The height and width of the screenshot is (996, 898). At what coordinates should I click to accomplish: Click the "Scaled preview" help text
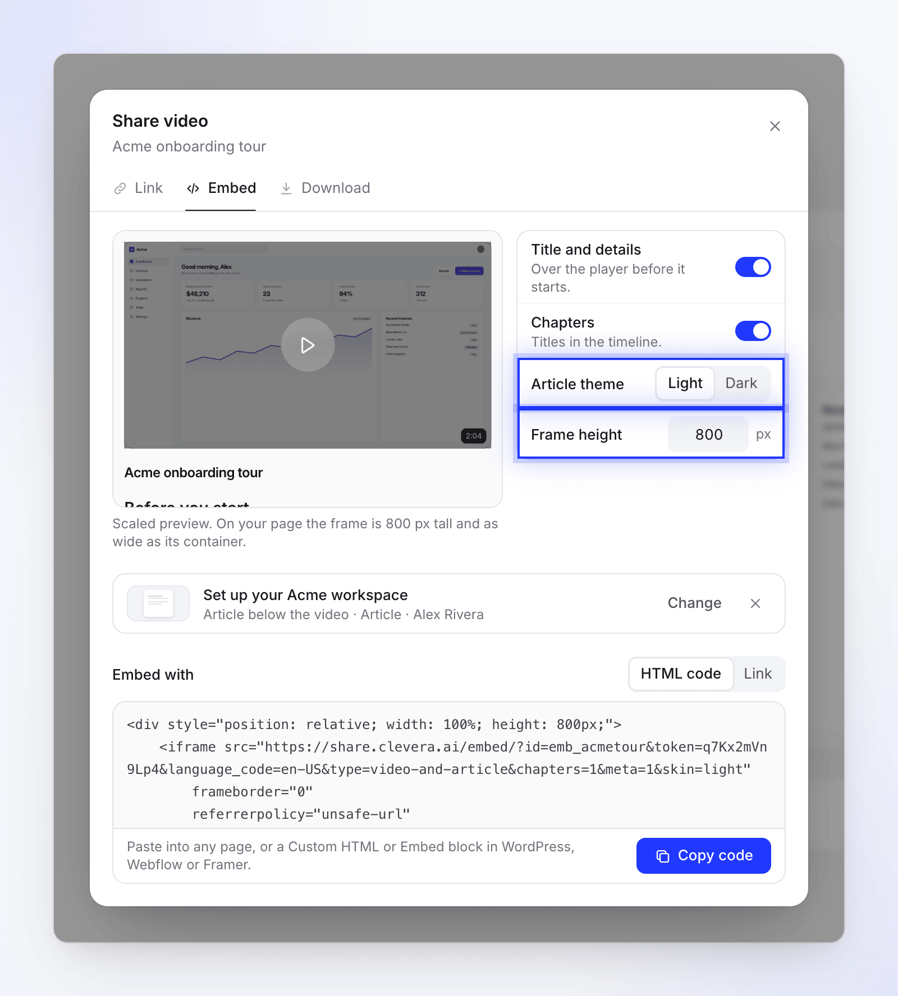tap(305, 533)
